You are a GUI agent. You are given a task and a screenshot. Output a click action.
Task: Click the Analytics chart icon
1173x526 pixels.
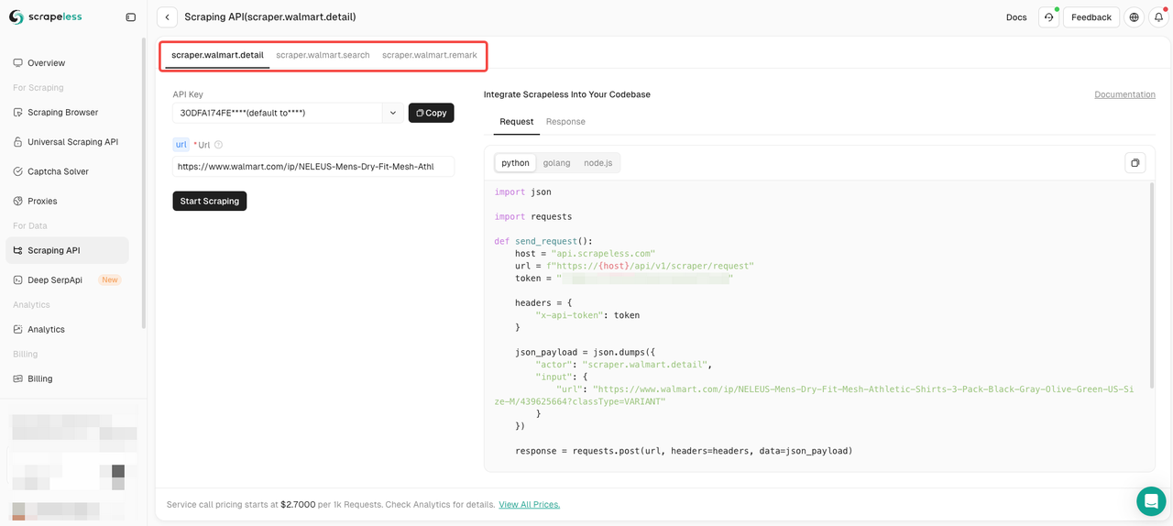click(18, 329)
